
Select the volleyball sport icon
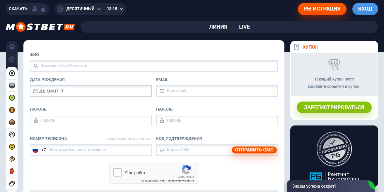(12, 135)
